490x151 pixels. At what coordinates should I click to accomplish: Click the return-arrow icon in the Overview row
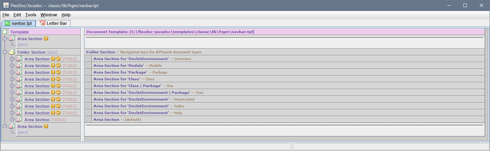58,59
